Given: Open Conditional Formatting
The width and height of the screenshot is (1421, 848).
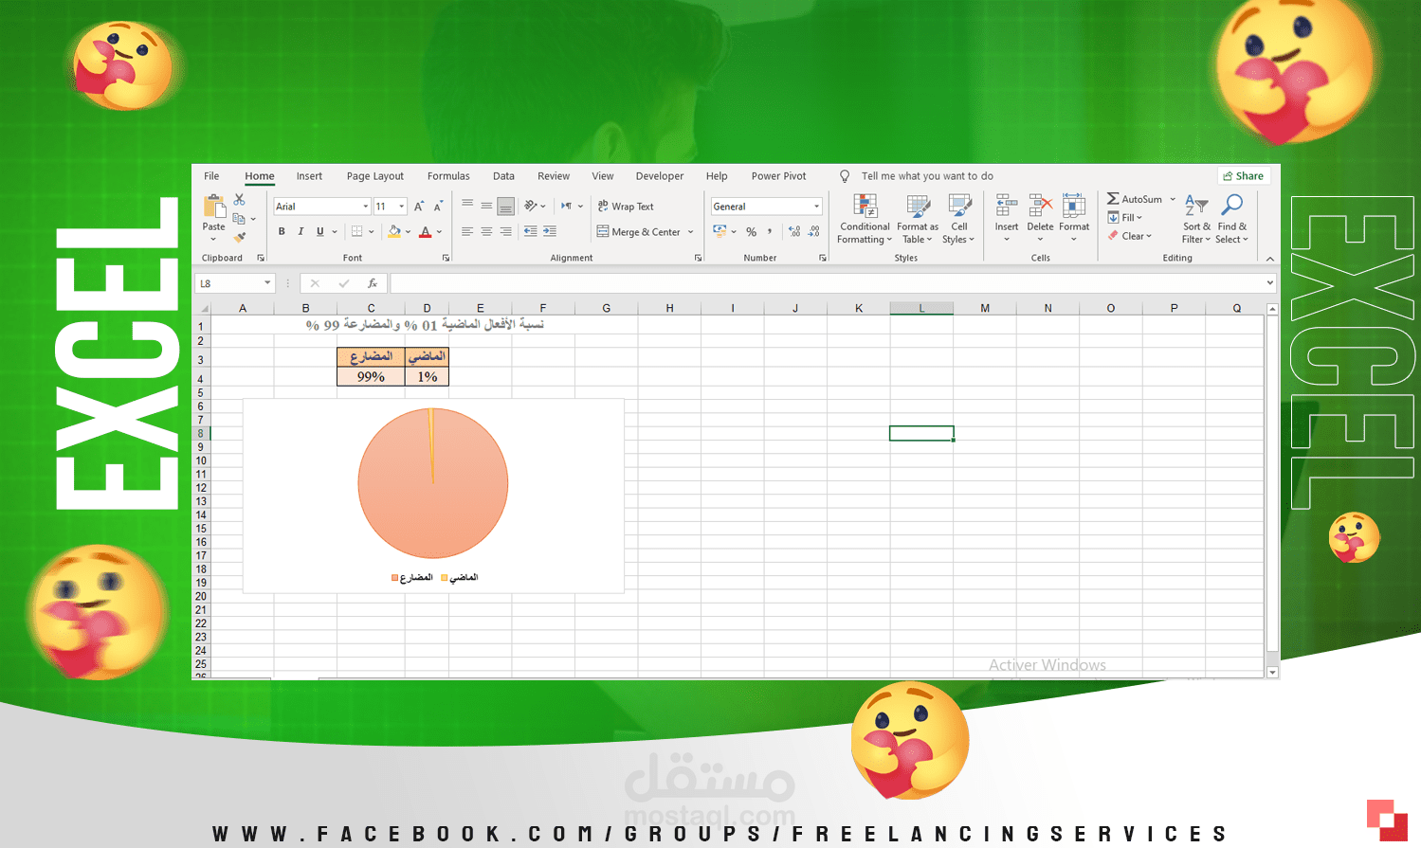Looking at the screenshot, I should (x=865, y=220).
